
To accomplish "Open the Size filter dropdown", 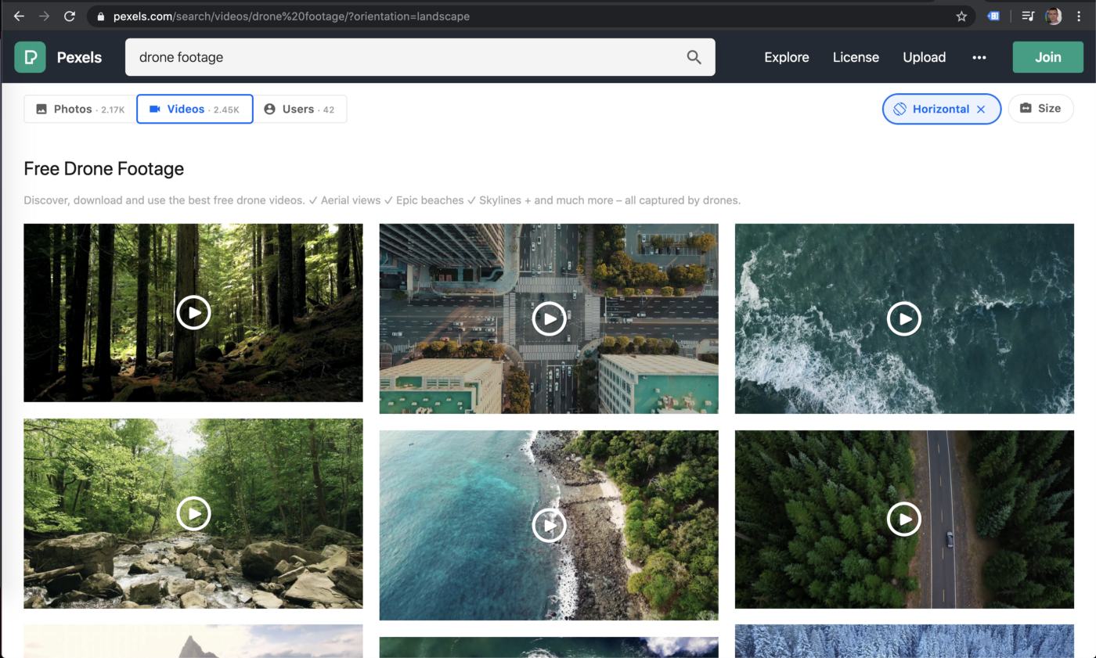I will pos(1040,109).
